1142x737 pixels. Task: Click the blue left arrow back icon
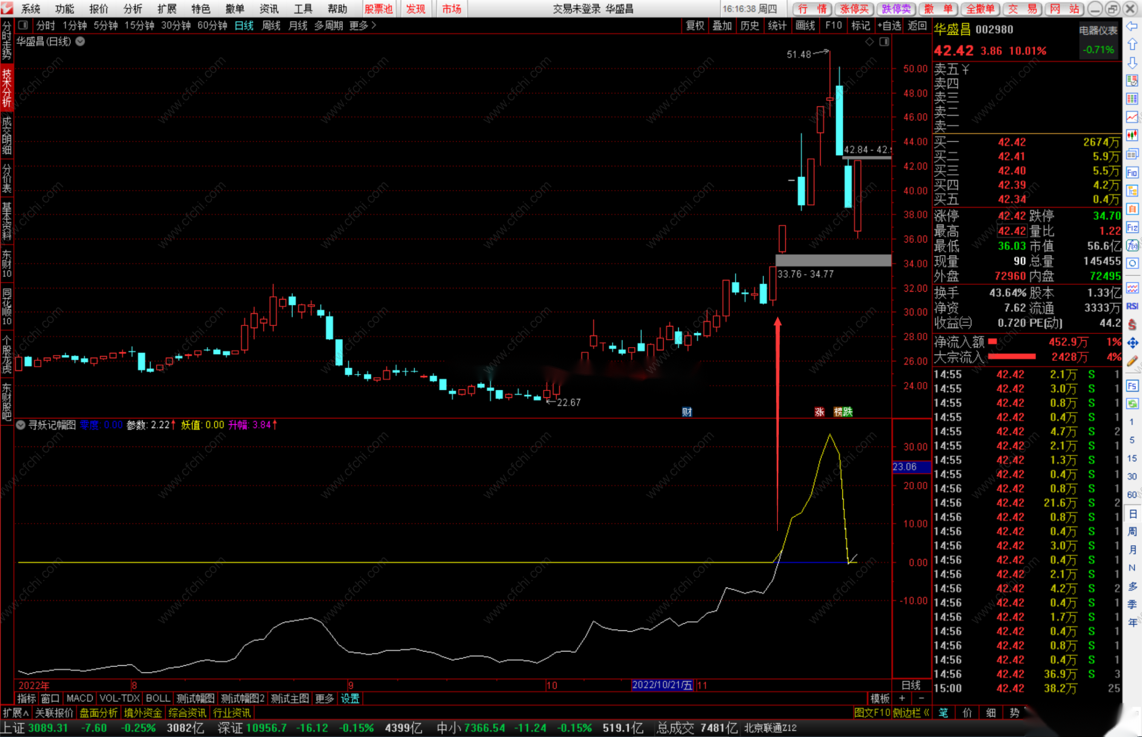[1132, 26]
